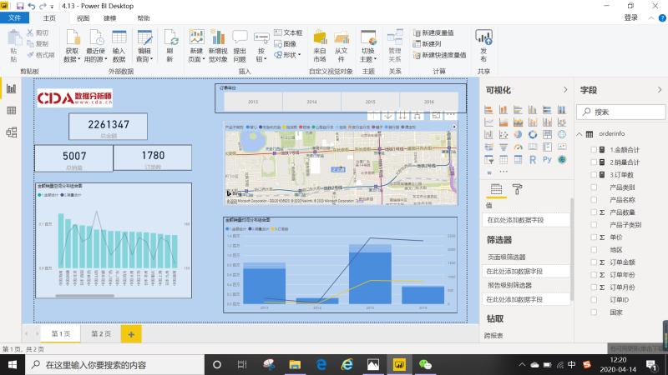
Task: Select the Python visual (Py) icon
Action: coord(547,159)
